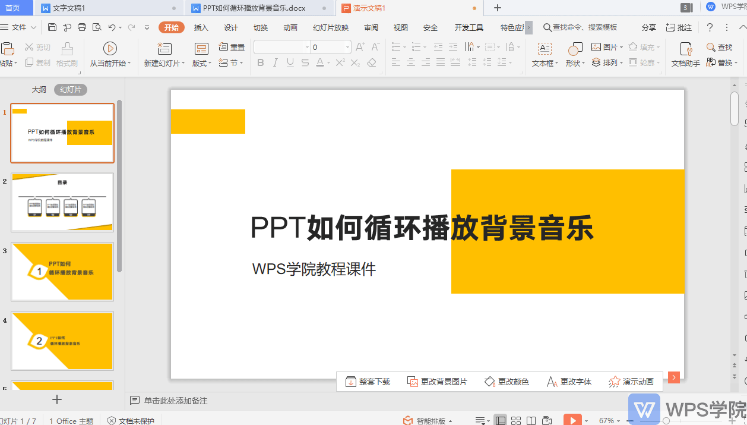Screen dimensions: 747x425
Task: Click the help question mark icon
Action: [x=710, y=27]
